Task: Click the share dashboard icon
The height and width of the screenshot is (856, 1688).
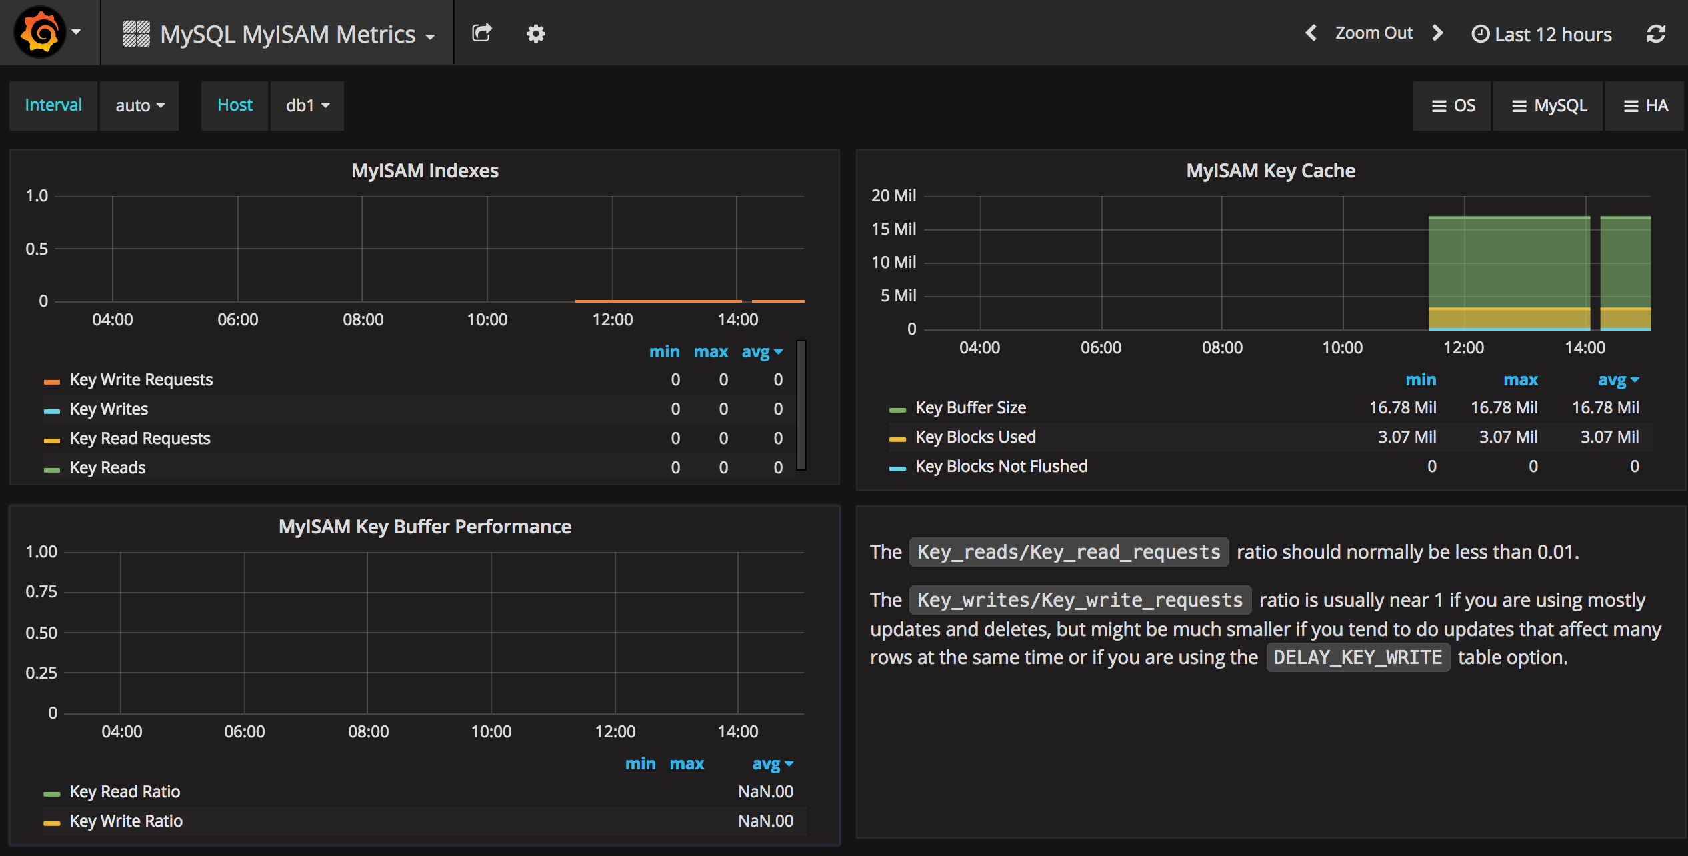Action: (481, 33)
